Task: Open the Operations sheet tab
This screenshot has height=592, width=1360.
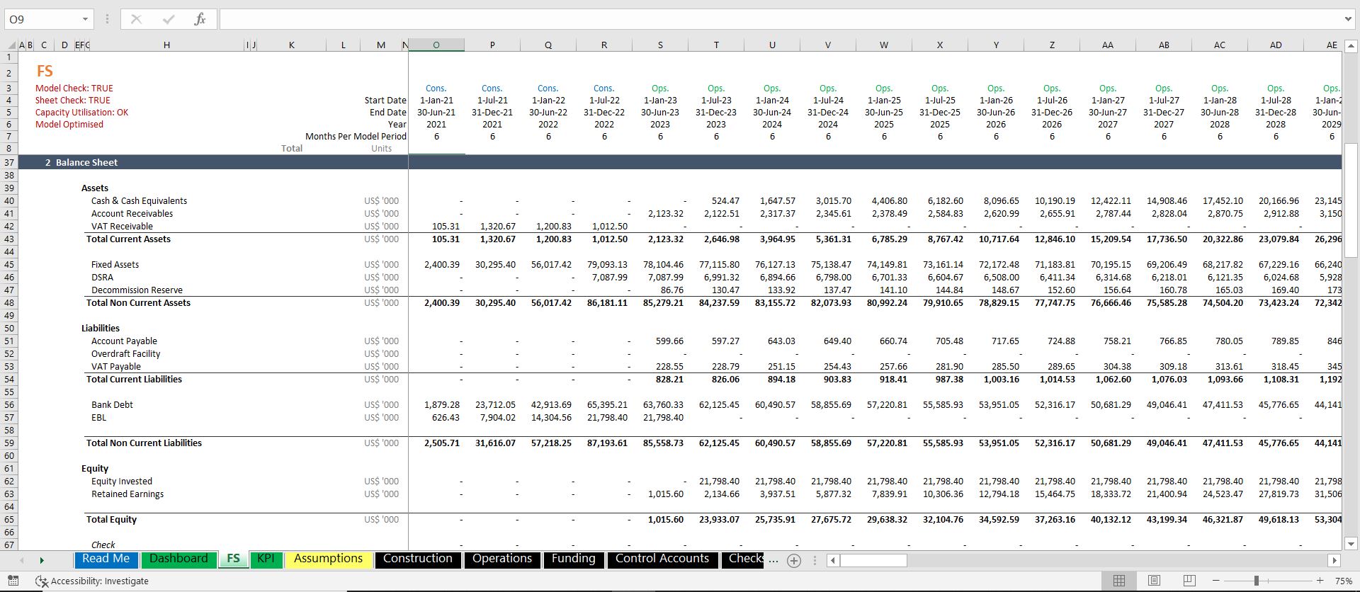Action: (502, 559)
